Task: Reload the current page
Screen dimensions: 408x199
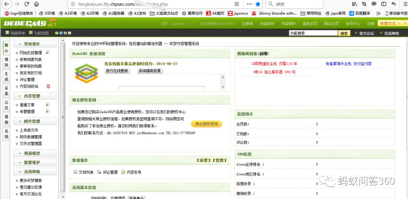Action: pos(26,4)
